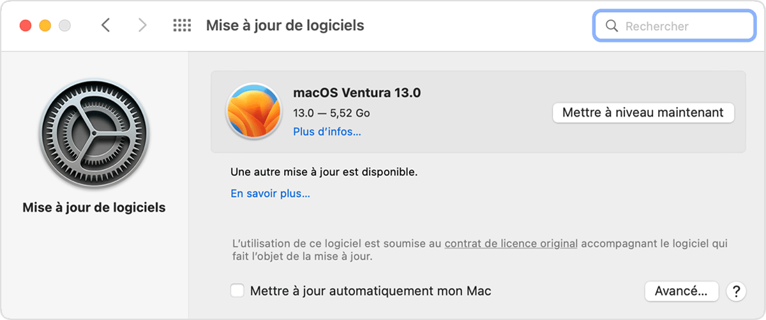Click the macOS Ventura 13.0 title

tap(357, 92)
